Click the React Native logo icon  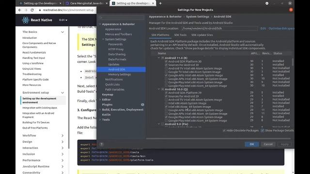pyautogui.click(x=25, y=20)
